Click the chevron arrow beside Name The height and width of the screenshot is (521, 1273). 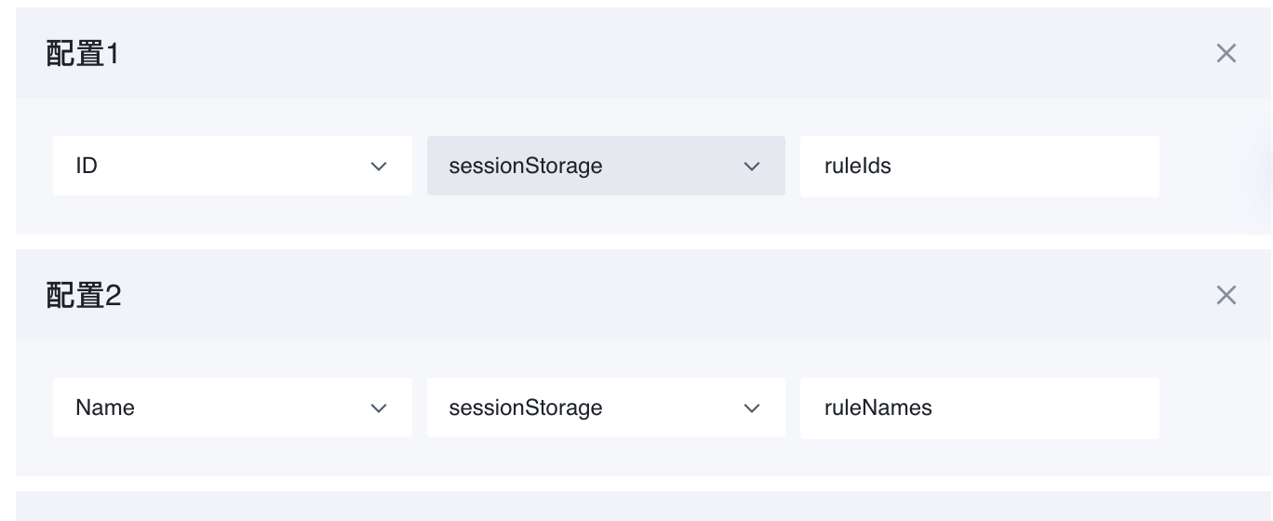pyautogui.click(x=378, y=408)
